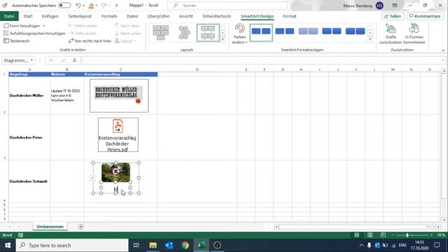Switch to Page Layout view icon
Screen dimensions: 448x252
tap(370, 235)
